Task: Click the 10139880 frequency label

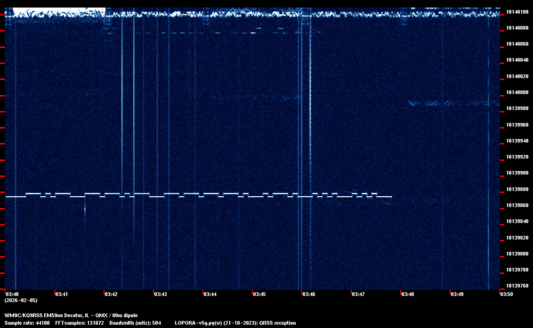Action: tap(517, 189)
